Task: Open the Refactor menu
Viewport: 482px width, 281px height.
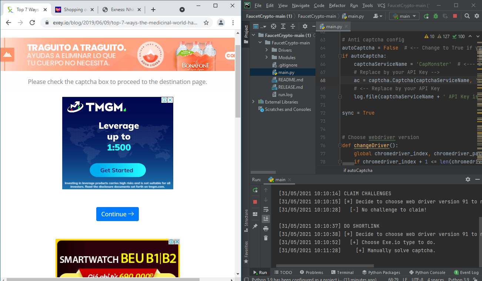Action: click(x=337, y=6)
